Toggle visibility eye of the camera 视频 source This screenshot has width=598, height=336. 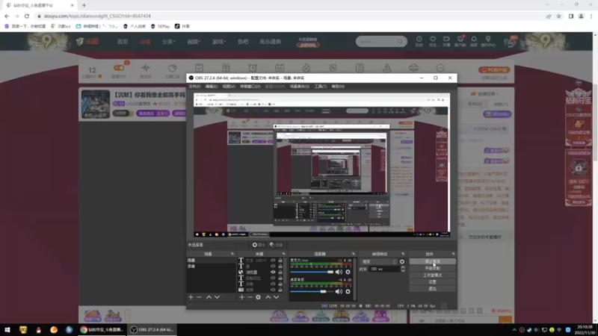[273, 290]
